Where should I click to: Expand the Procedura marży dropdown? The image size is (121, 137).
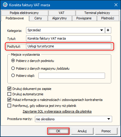(109, 119)
